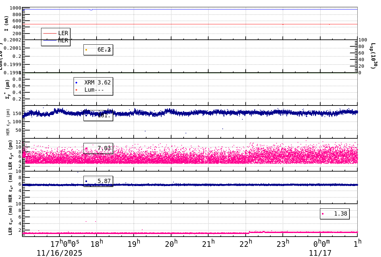Click the LER legend entry in current plot
The image size is (381, 257).
56,33
